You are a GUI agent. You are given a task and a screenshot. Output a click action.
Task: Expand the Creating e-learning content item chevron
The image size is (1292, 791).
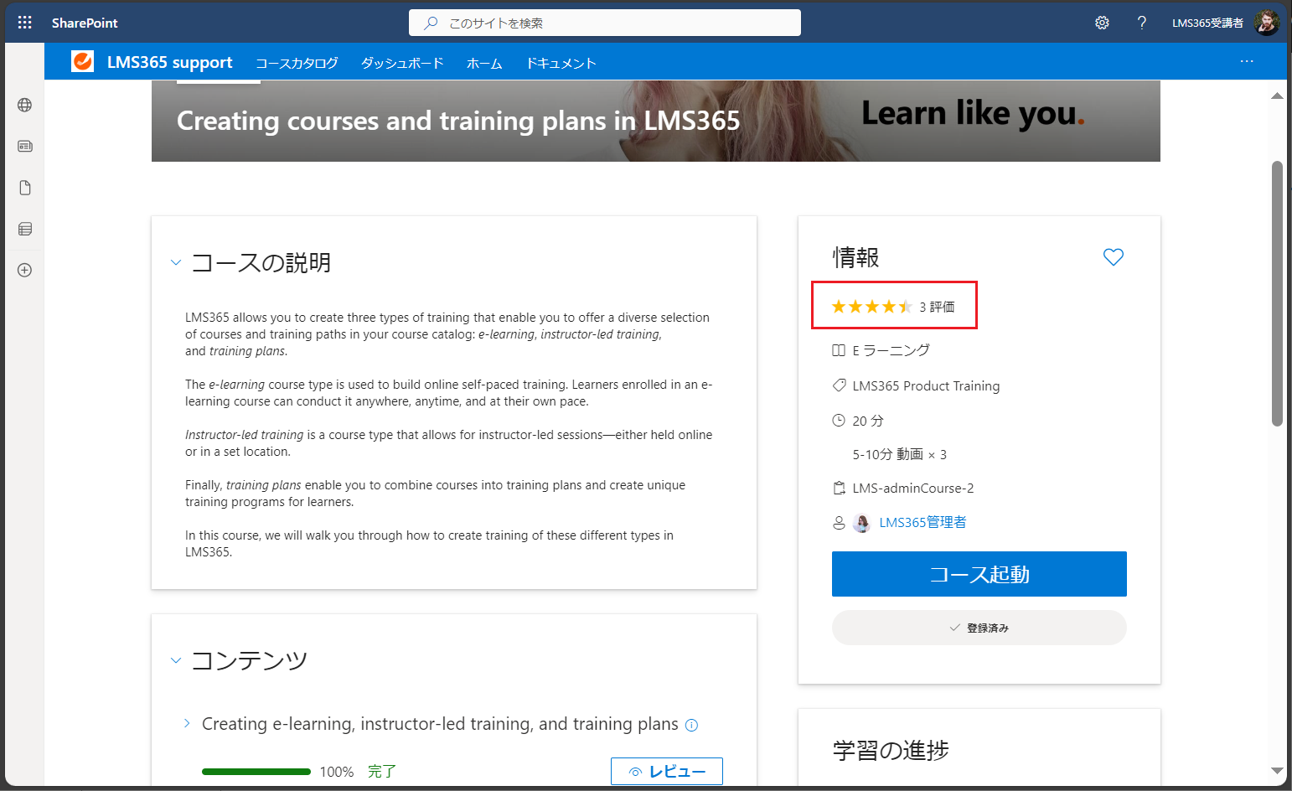[187, 723]
